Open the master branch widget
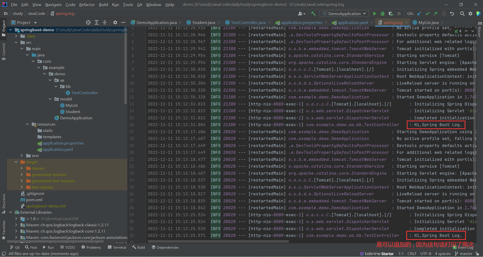This screenshot has height=257, width=483. (x=464, y=254)
